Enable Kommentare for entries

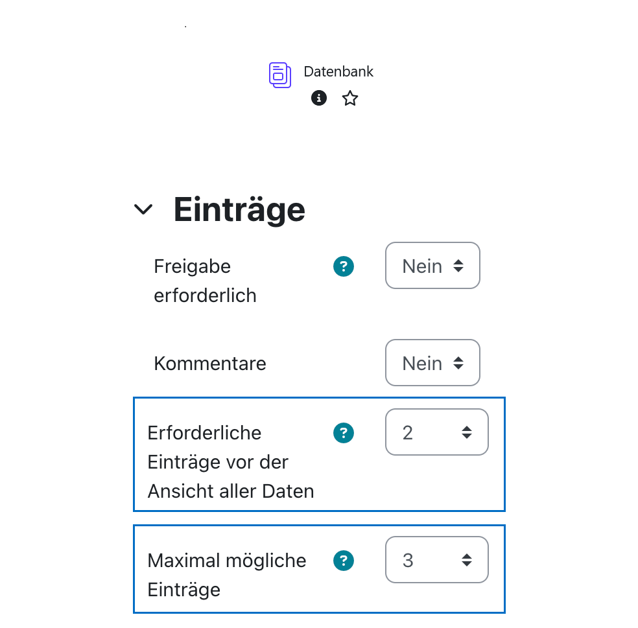pos(432,362)
